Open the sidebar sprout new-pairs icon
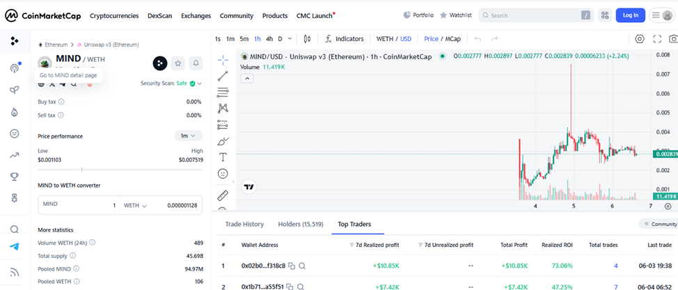This screenshot has width=678, height=290. coord(14,90)
